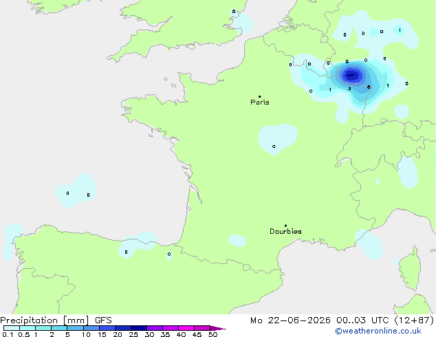The height and width of the screenshot is (337, 436).
Task: Select the 'Precipitation [mm] GFS' title text
Action: tap(56, 320)
